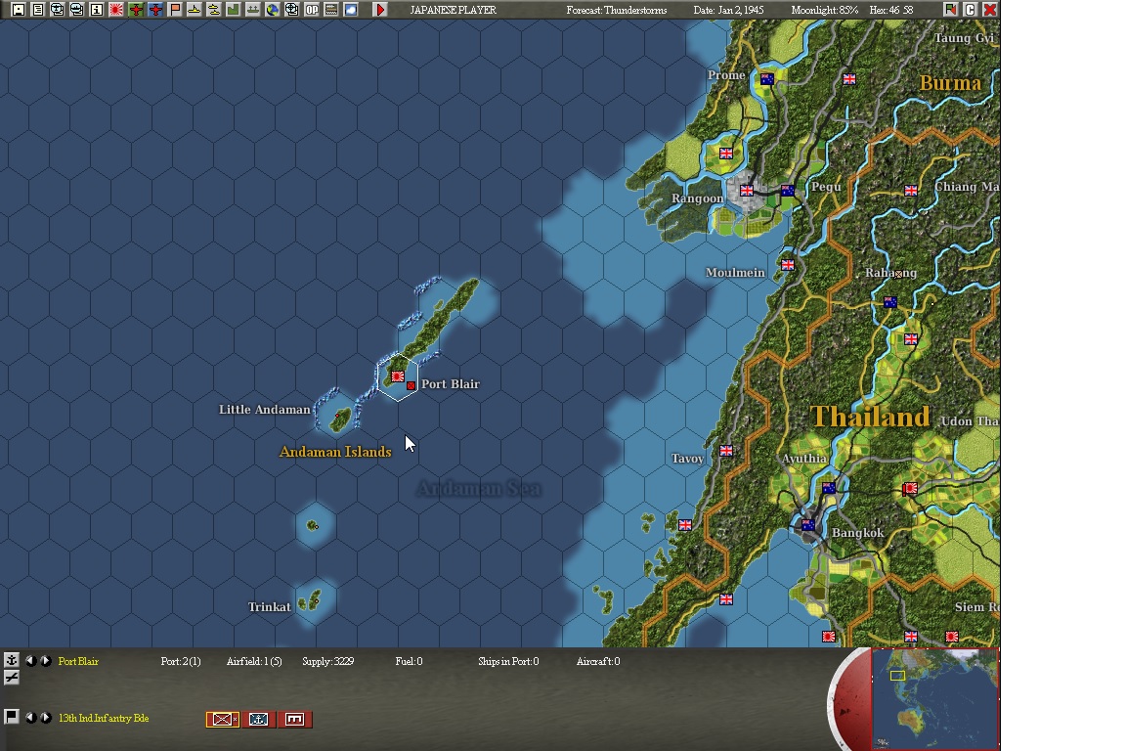The height and width of the screenshot is (751, 1126).
Task: Click the anchor icon in base panel
Action: pos(12,660)
